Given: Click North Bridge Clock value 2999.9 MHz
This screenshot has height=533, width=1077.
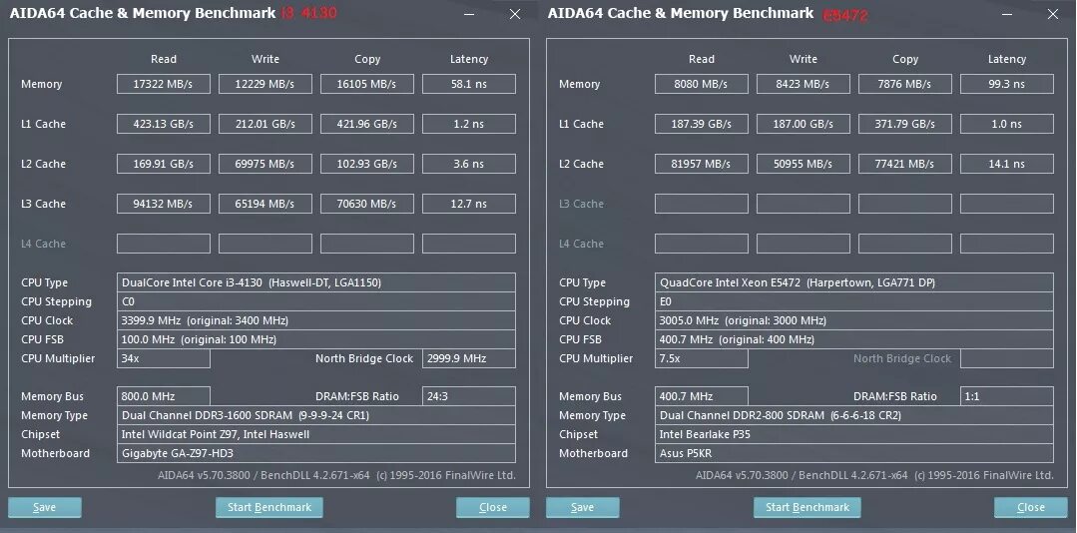Looking at the screenshot, I should click(469, 358).
